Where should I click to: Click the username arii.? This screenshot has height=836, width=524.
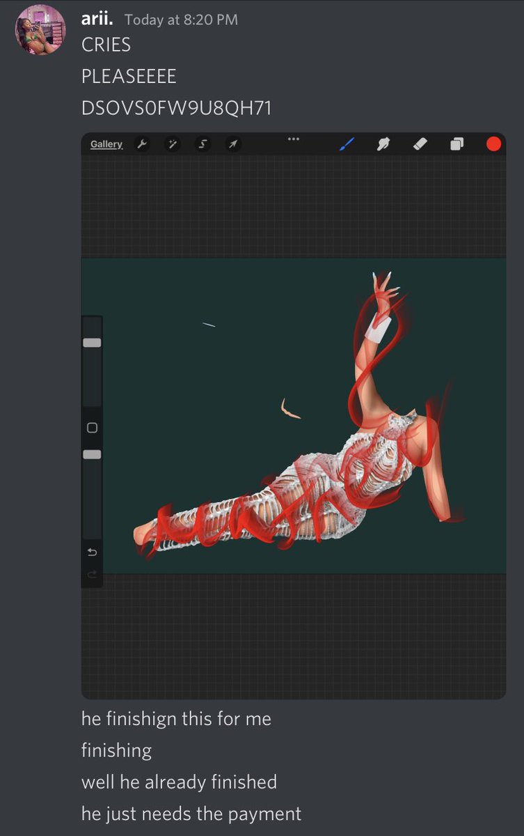[x=97, y=19]
